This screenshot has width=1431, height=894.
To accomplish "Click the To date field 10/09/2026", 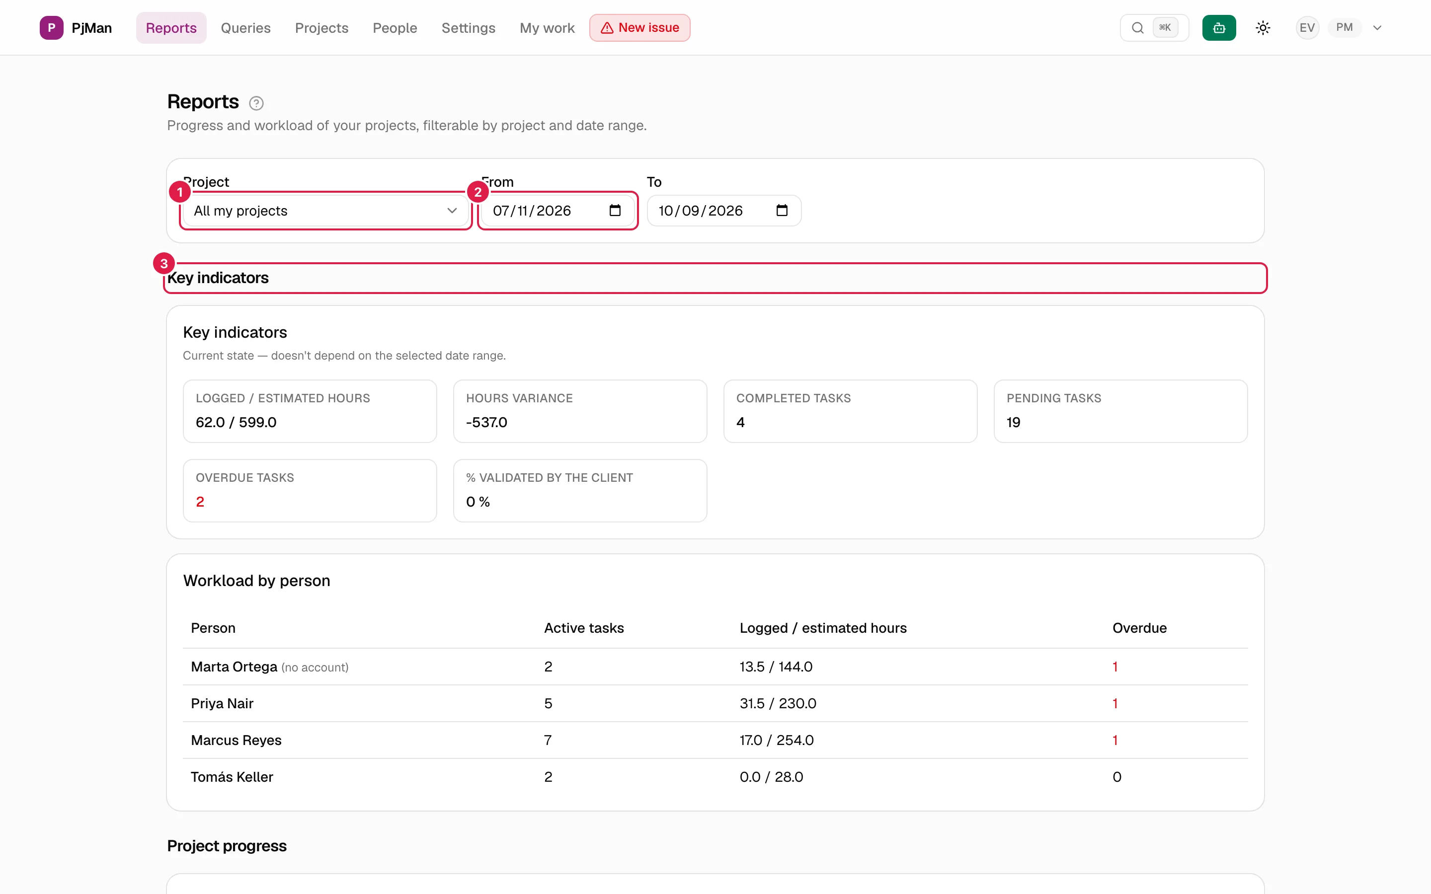I will (x=724, y=211).
